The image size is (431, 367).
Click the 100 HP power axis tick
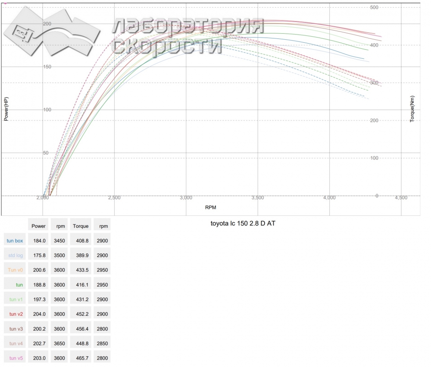(47, 110)
